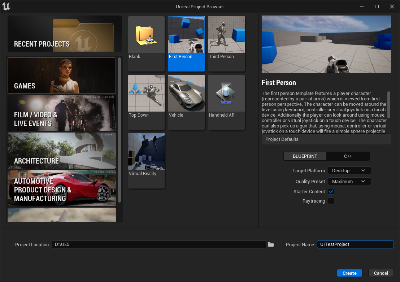Click the Create button
400x282 pixels.
(349, 273)
